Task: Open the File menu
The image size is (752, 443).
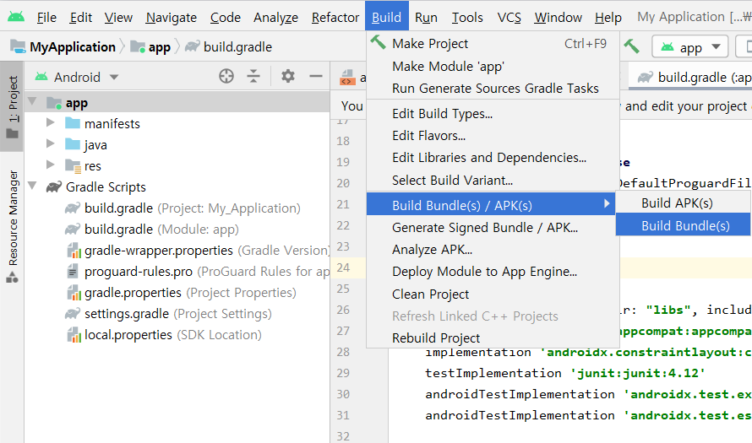Action: (46, 18)
